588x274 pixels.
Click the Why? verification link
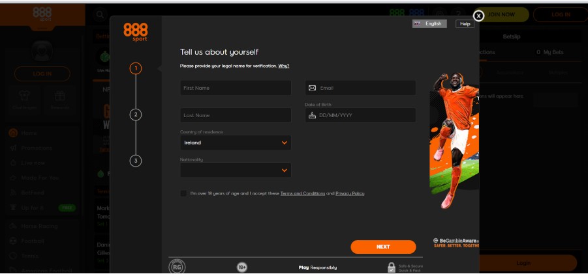pos(284,66)
